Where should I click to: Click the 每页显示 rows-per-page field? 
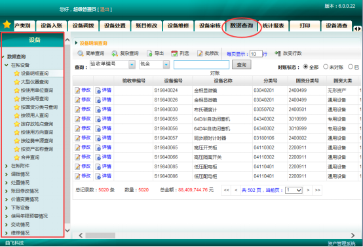[256, 54]
